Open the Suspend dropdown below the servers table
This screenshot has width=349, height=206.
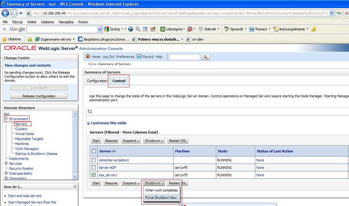tap(131, 183)
